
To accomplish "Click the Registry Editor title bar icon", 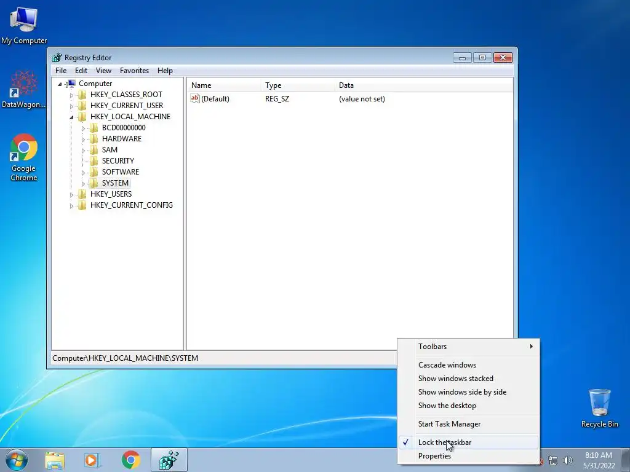I will coord(57,57).
